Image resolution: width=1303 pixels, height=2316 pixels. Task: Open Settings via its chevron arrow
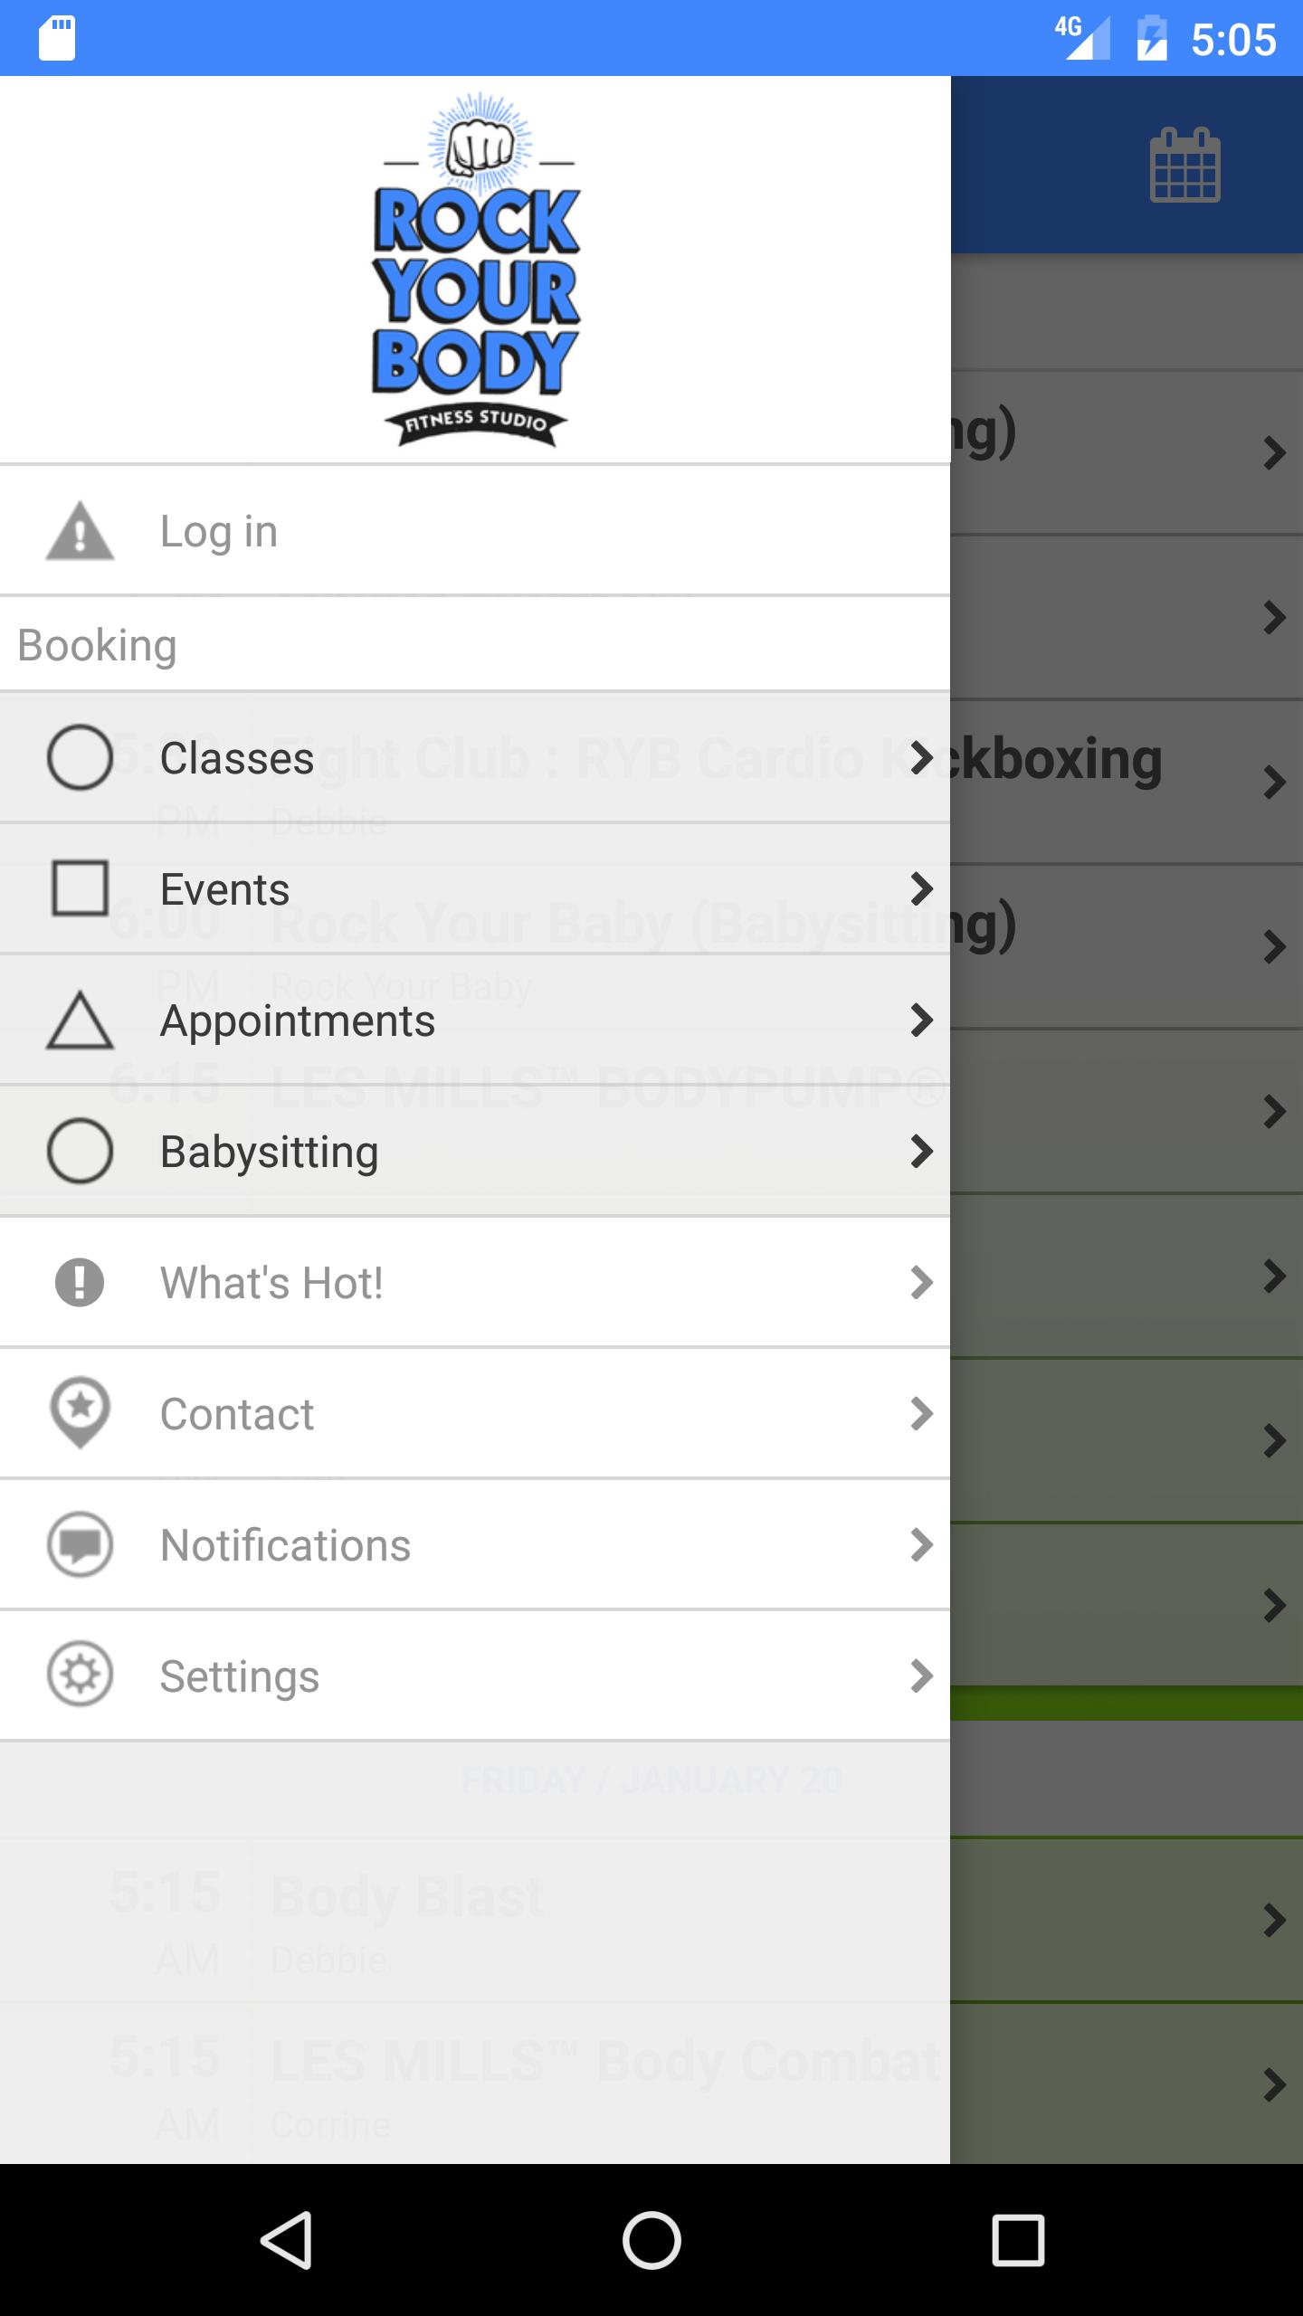tap(921, 1675)
